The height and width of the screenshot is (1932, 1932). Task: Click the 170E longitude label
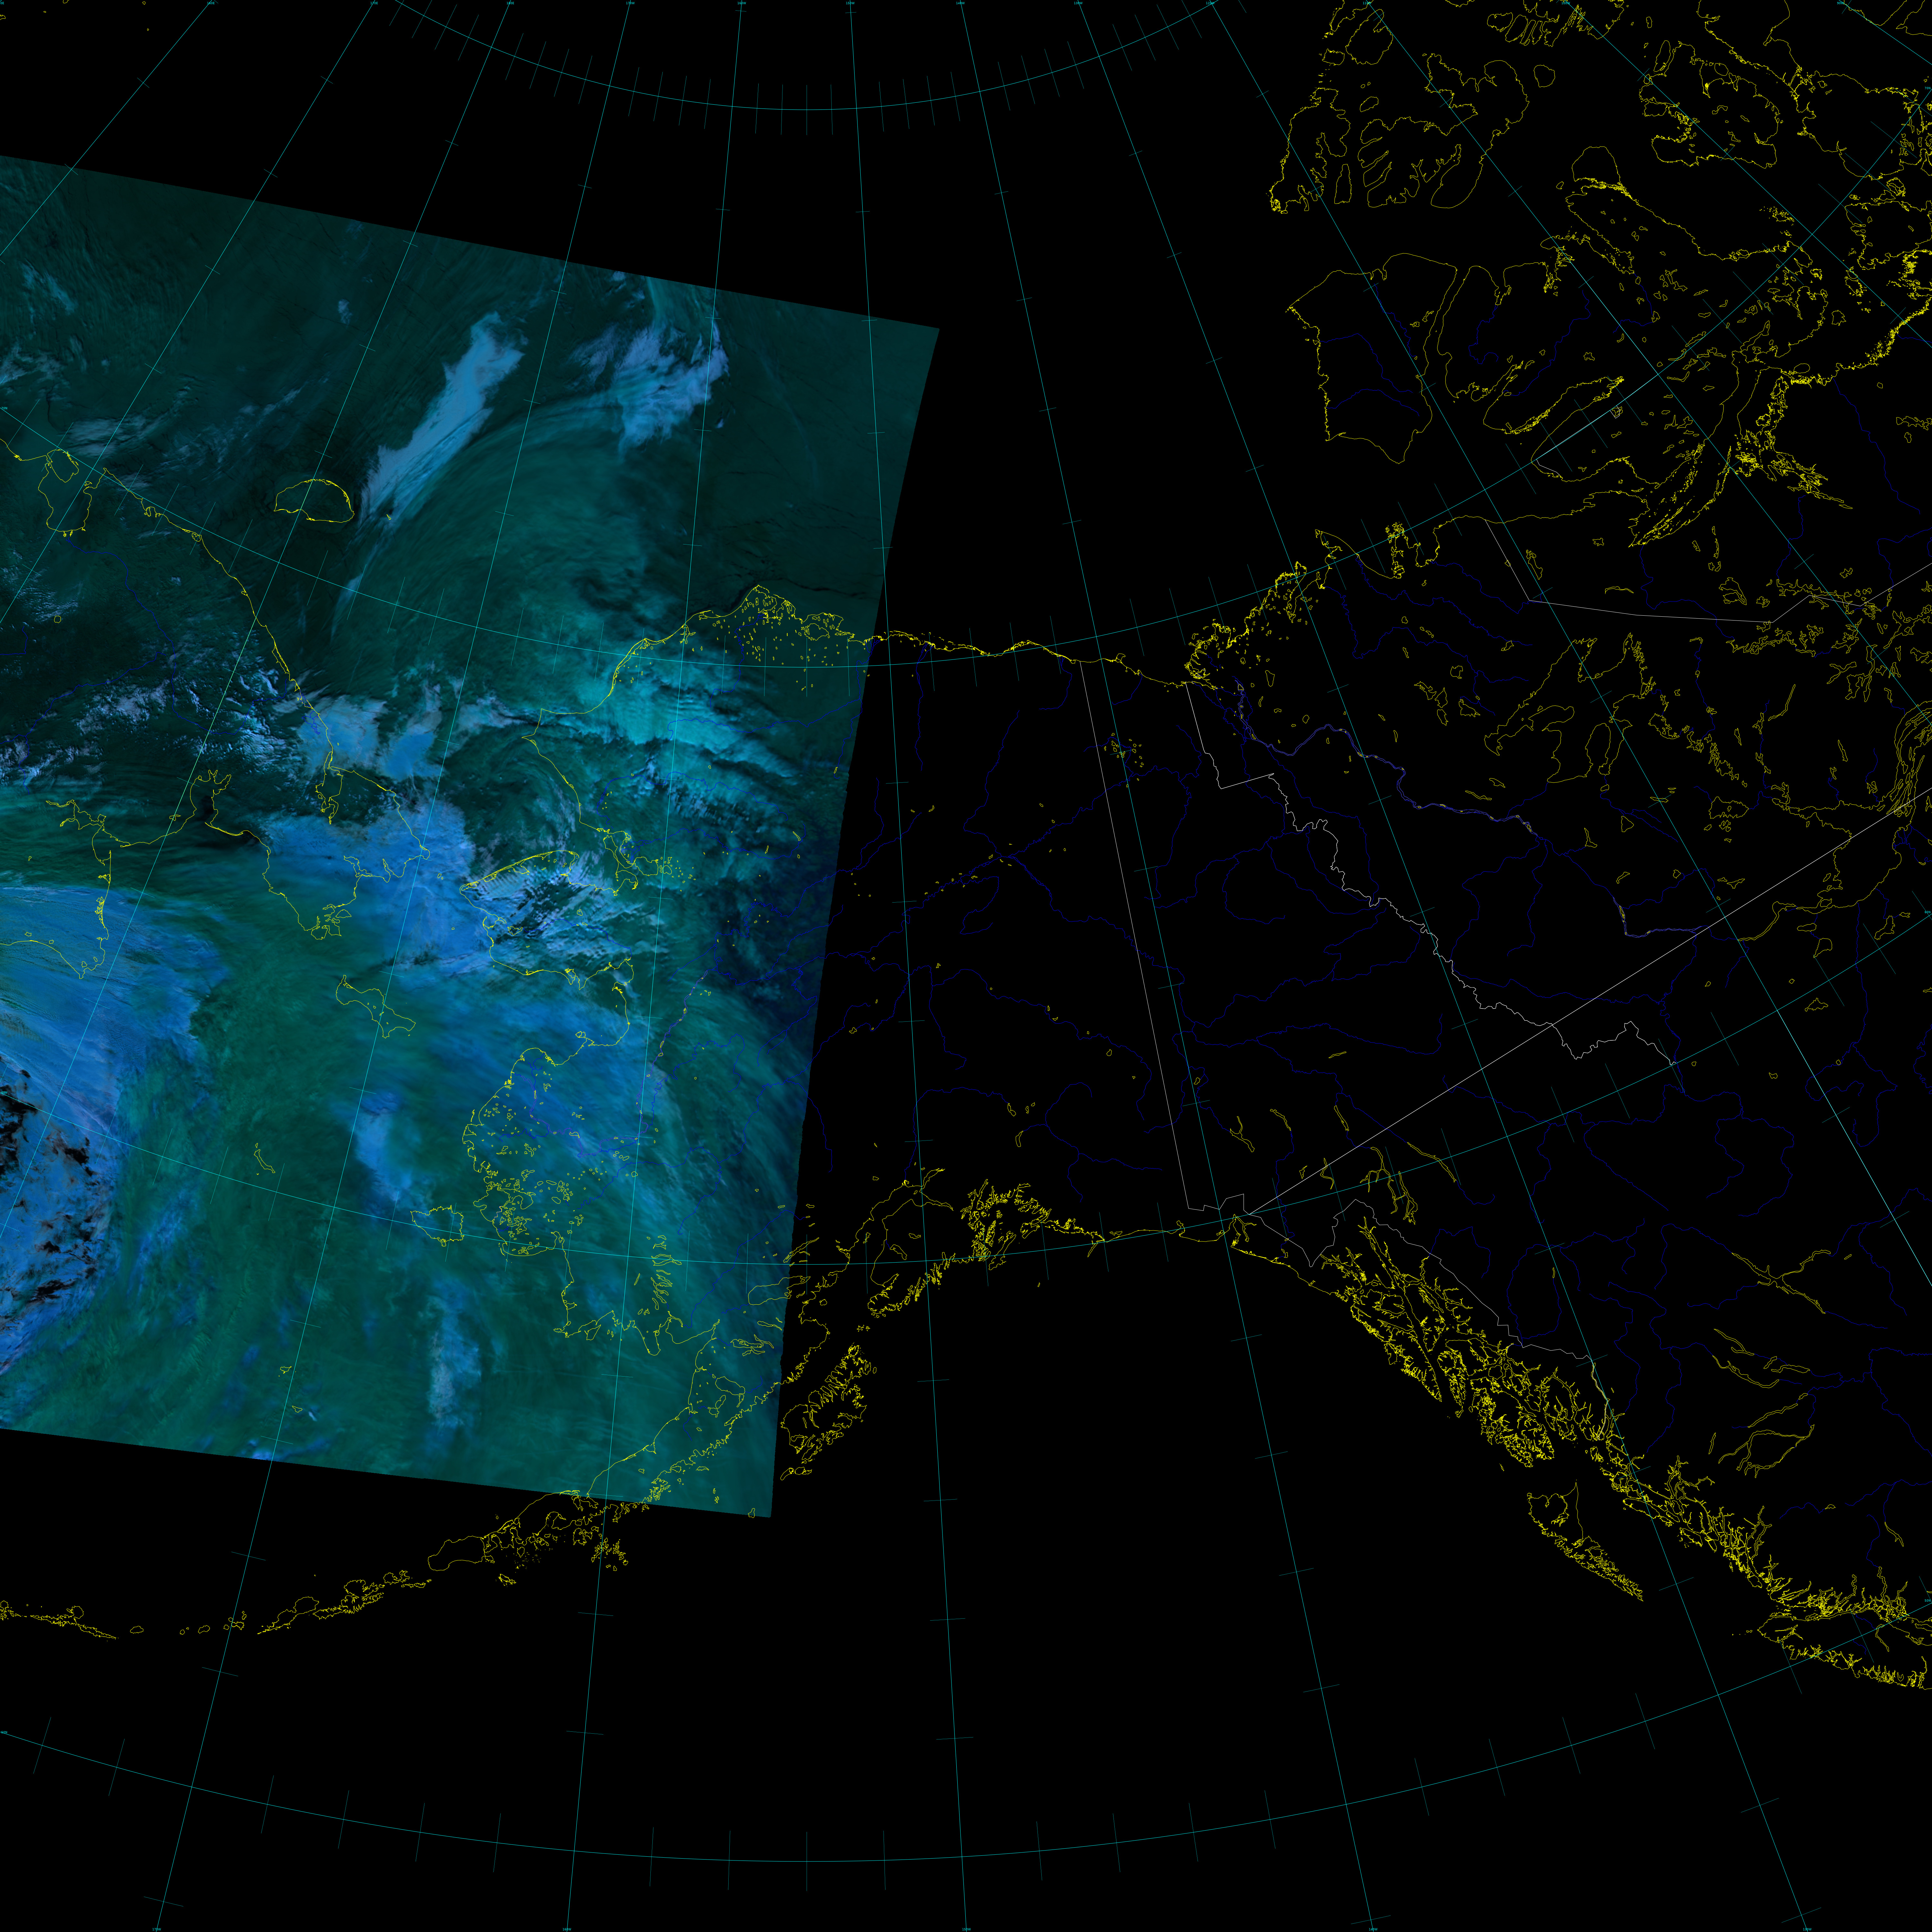[374, 3]
